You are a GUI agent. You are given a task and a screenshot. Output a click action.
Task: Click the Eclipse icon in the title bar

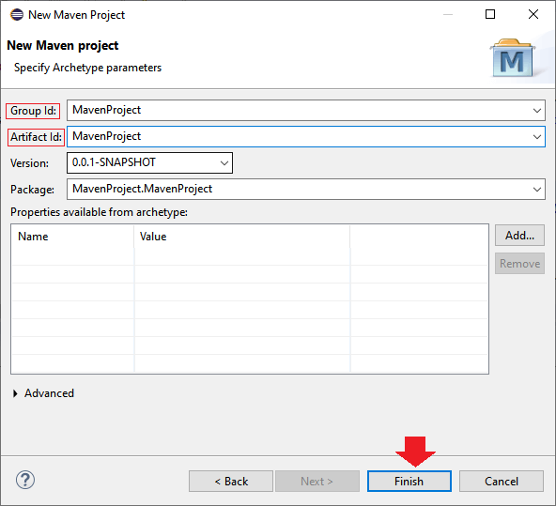(x=17, y=14)
